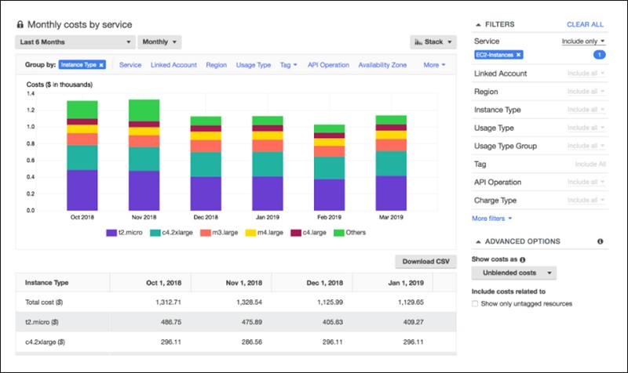This screenshot has height=373, width=628.
Task: Remove the EC2-Instances filter chip
Action: (519, 55)
